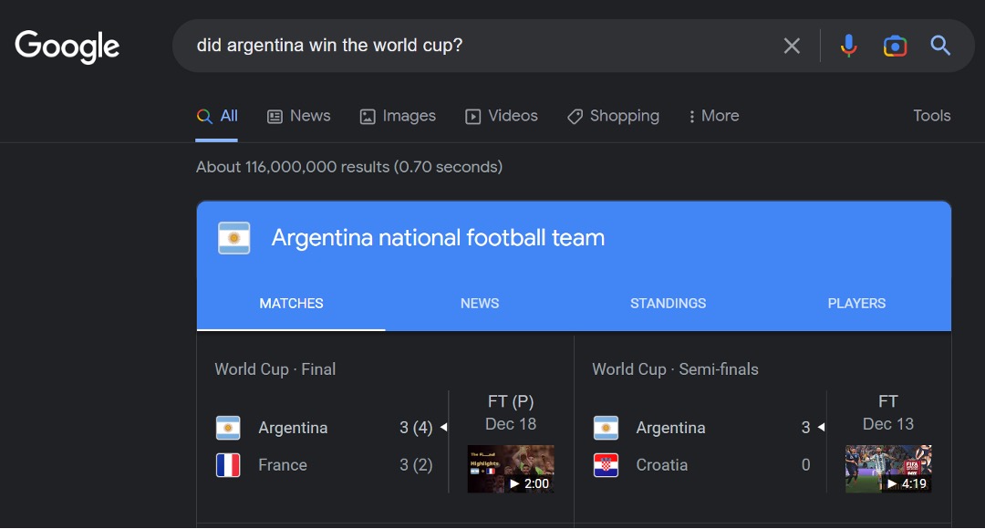Switch to the Images search tab
Screen dimensions: 985x529
pyautogui.click(x=398, y=116)
